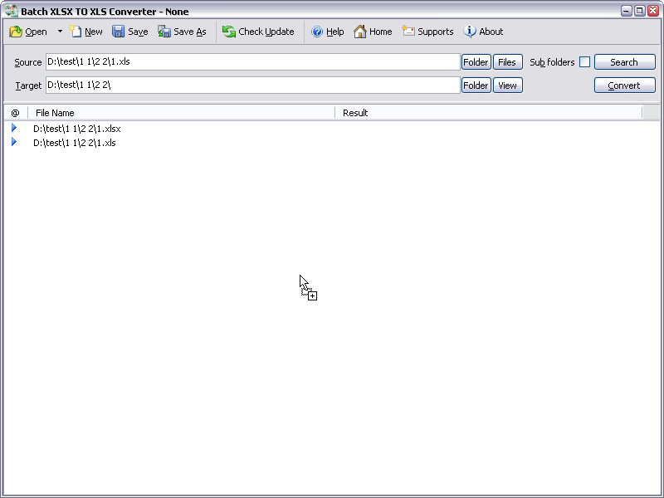Screen dimensions: 664x498
Task: Click the Search button
Action: click(625, 62)
